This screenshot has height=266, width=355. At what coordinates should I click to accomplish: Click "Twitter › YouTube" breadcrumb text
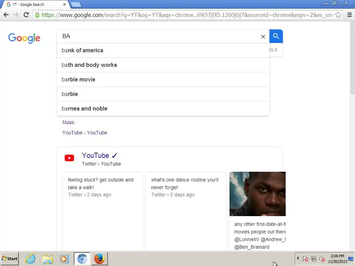click(x=102, y=164)
